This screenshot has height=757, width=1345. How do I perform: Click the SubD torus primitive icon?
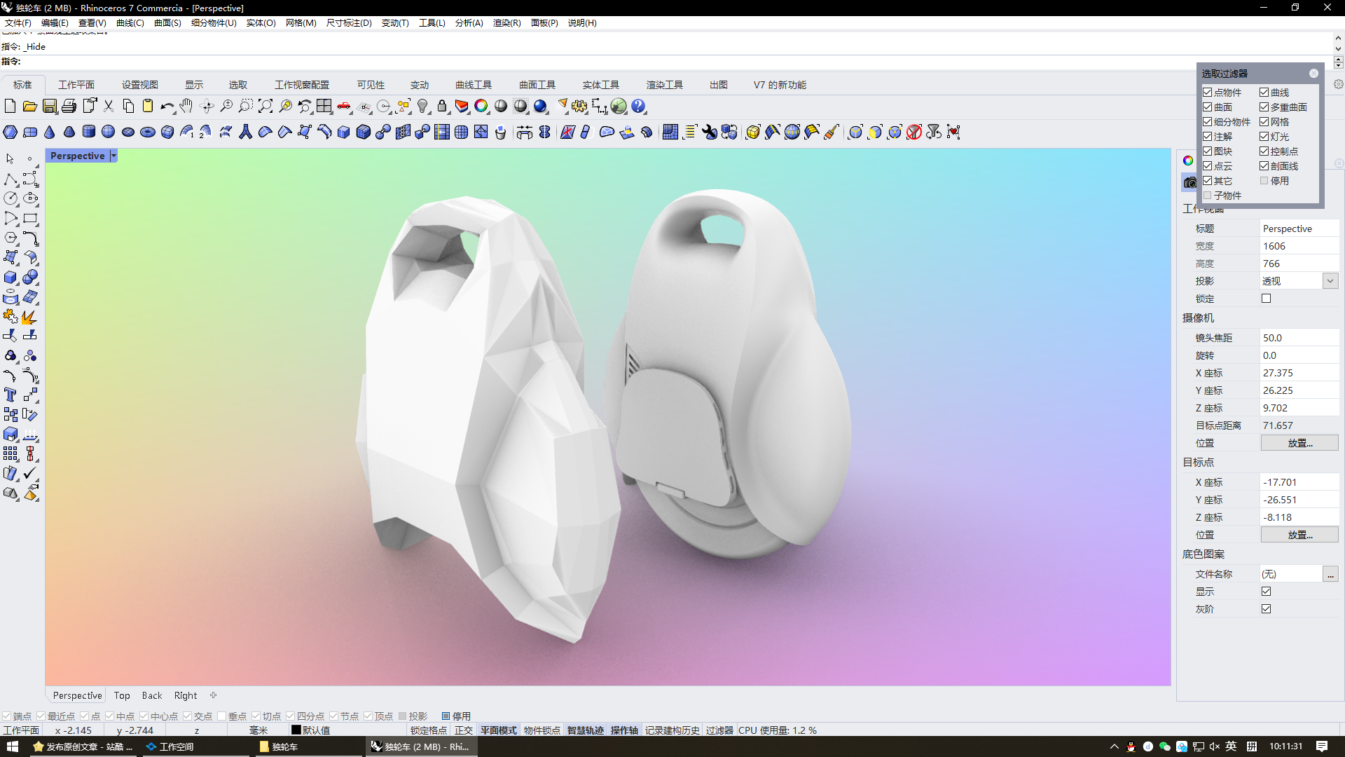point(148,132)
